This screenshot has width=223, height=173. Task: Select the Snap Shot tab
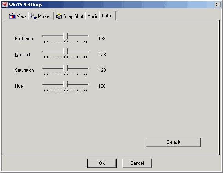point(70,16)
